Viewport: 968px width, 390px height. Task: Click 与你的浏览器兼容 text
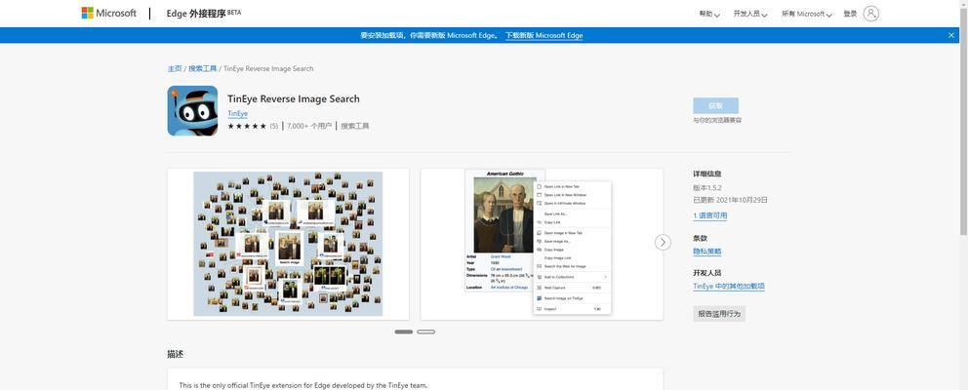pyautogui.click(x=717, y=120)
